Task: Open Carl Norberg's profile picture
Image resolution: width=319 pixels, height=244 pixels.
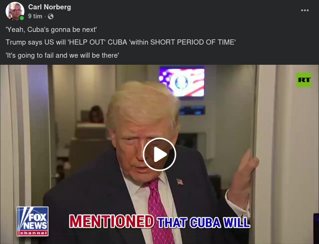Action: point(15,11)
